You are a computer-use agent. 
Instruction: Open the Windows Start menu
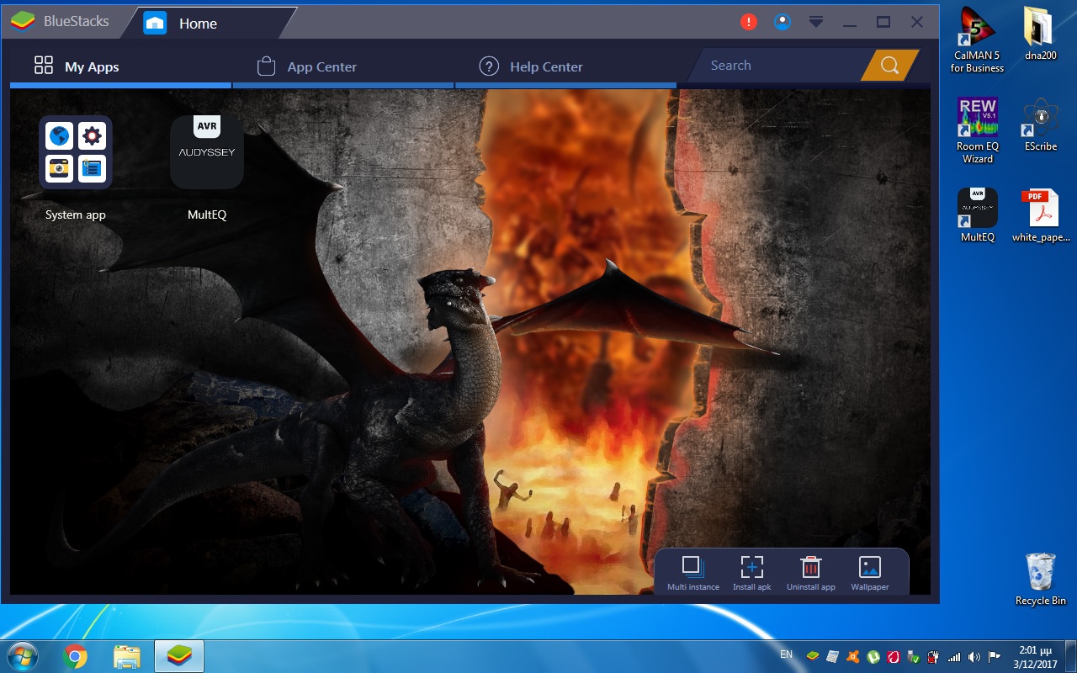23,656
